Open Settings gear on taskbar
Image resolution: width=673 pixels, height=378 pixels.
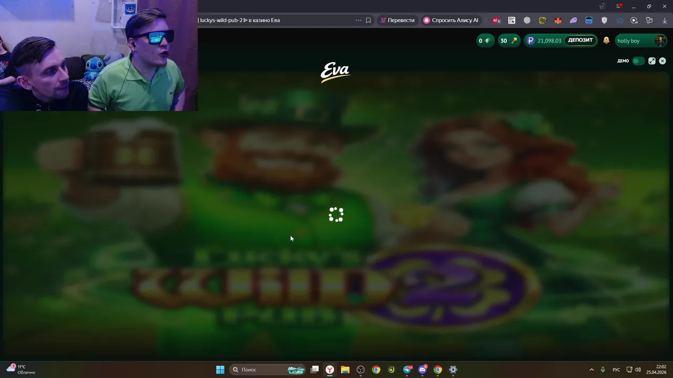(x=453, y=370)
